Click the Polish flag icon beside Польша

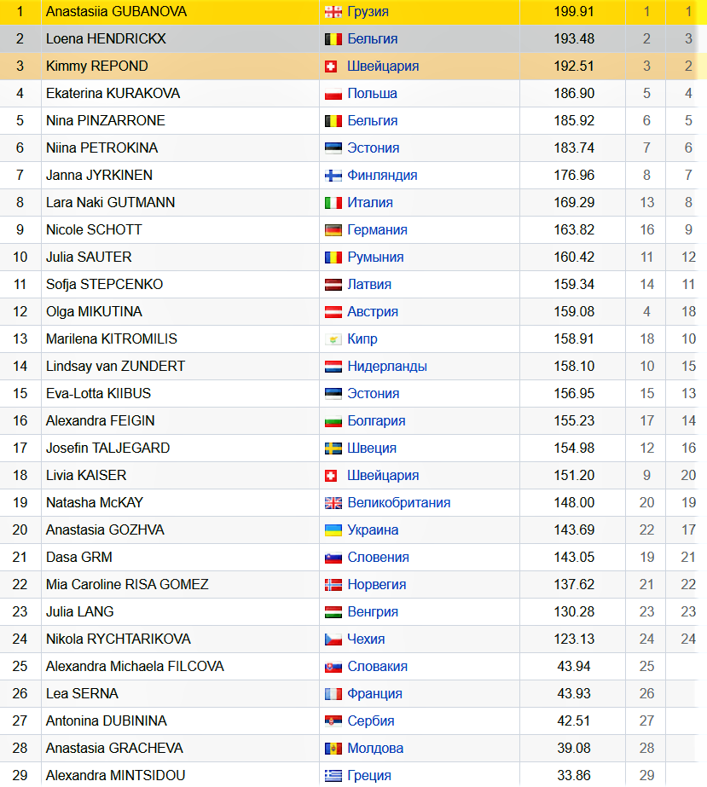click(x=333, y=93)
